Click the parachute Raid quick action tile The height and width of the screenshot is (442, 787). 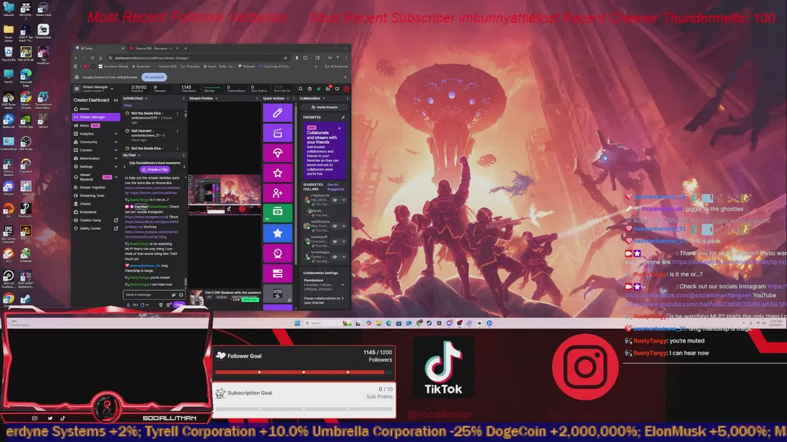277,153
